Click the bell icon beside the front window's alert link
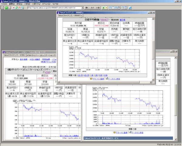Image resolution: width=182 pixels, height=146 pixels. (91, 79)
